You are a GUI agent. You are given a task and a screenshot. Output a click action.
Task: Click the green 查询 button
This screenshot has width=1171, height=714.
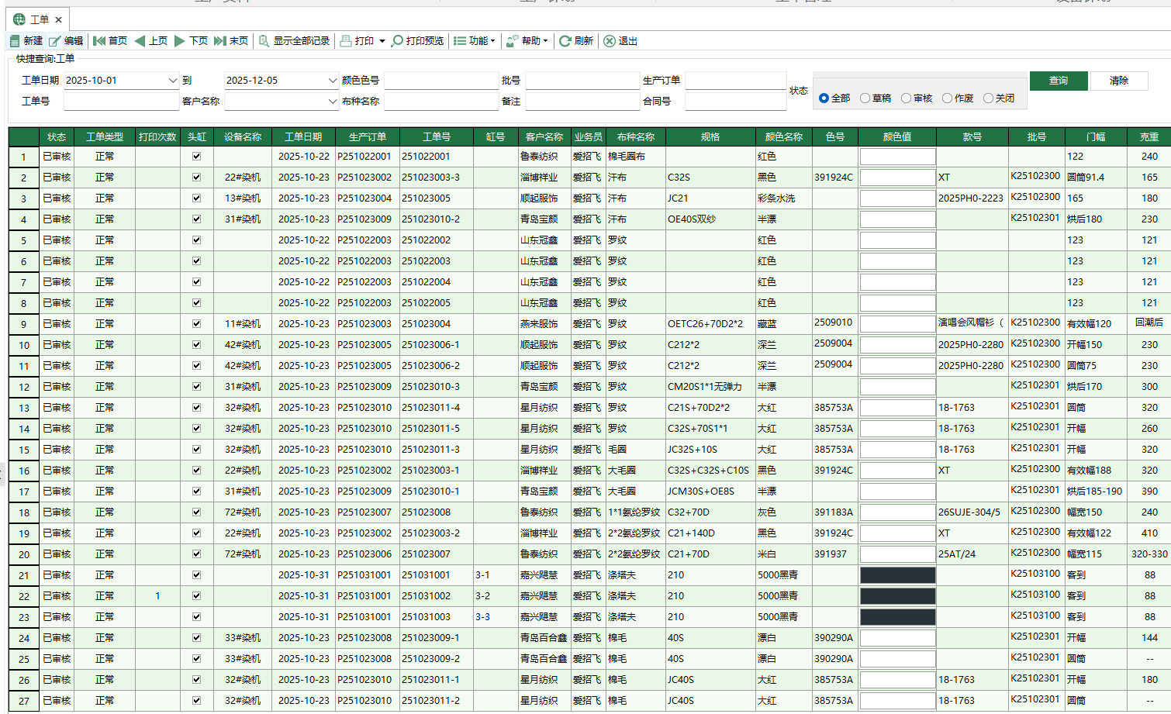(x=1058, y=81)
